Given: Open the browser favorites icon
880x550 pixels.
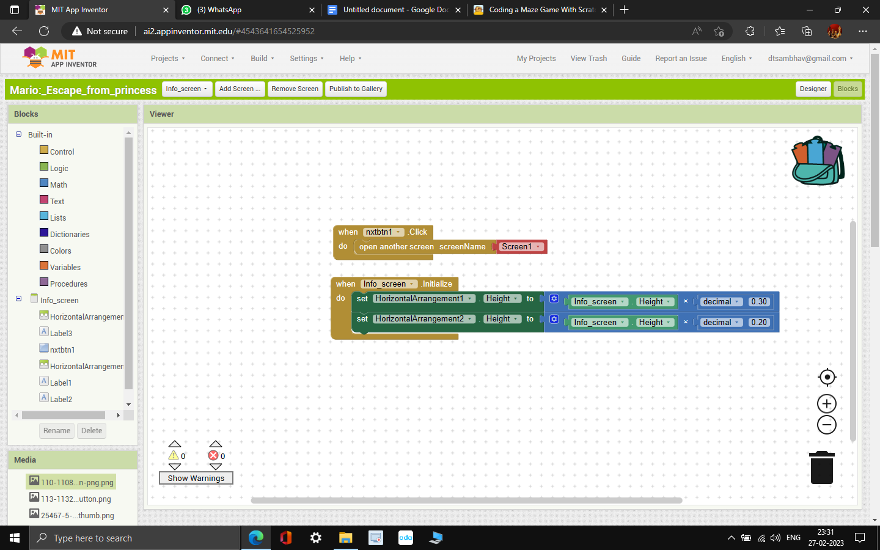Looking at the screenshot, I should 779,31.
